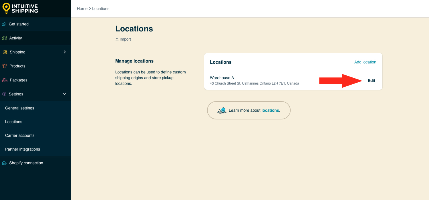Click the Locations card heading
The height and width of the screenshot is (200, 429).
(221, 62)
